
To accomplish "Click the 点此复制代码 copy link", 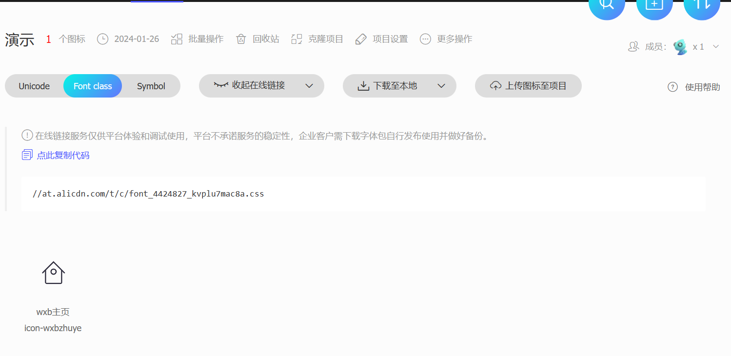I will coord(63,155).
